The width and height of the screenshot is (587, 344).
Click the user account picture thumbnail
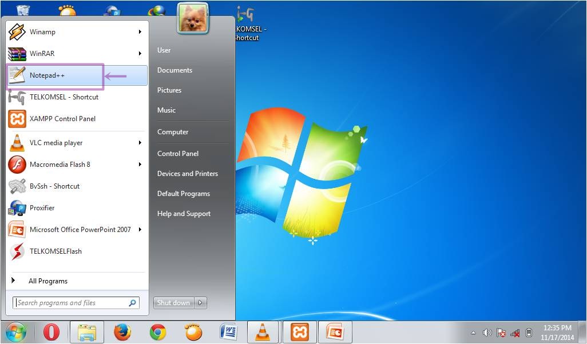193,18
